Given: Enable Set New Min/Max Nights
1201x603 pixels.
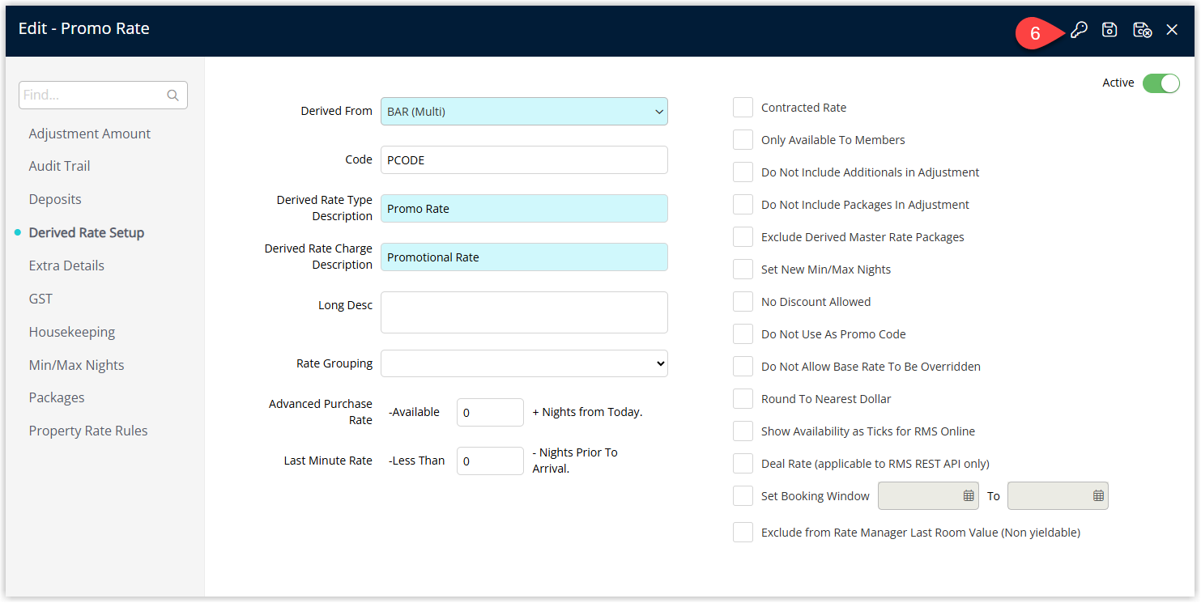Looking at the screenshot, I should pyautogui.click(x=743, y=270).
